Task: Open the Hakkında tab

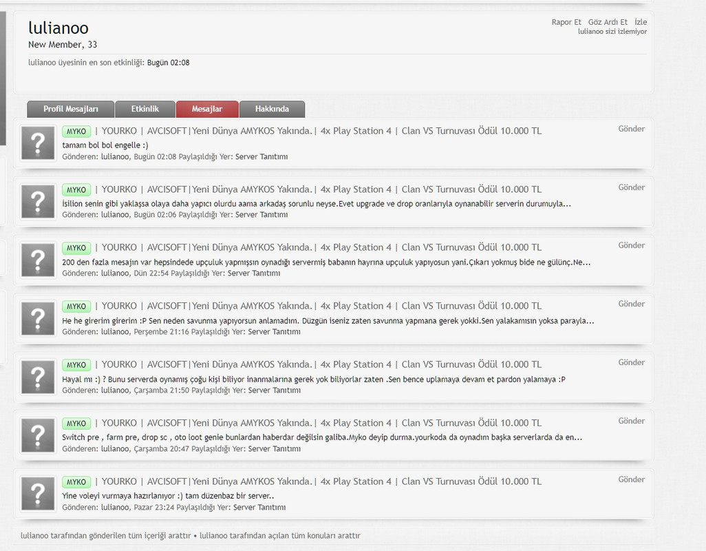Action: coord(272,109)
